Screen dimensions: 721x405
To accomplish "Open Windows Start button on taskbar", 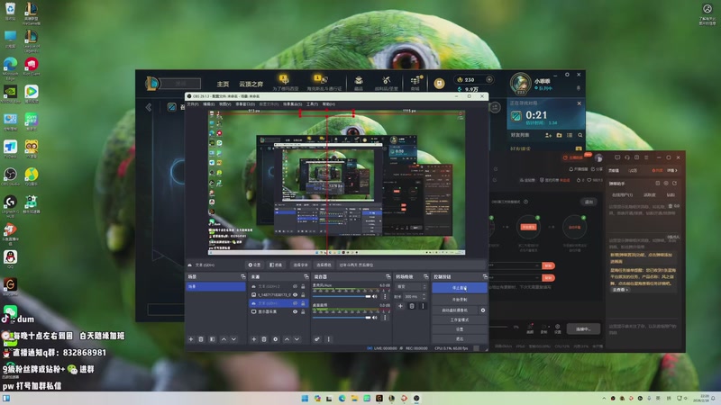I will 305,397.
